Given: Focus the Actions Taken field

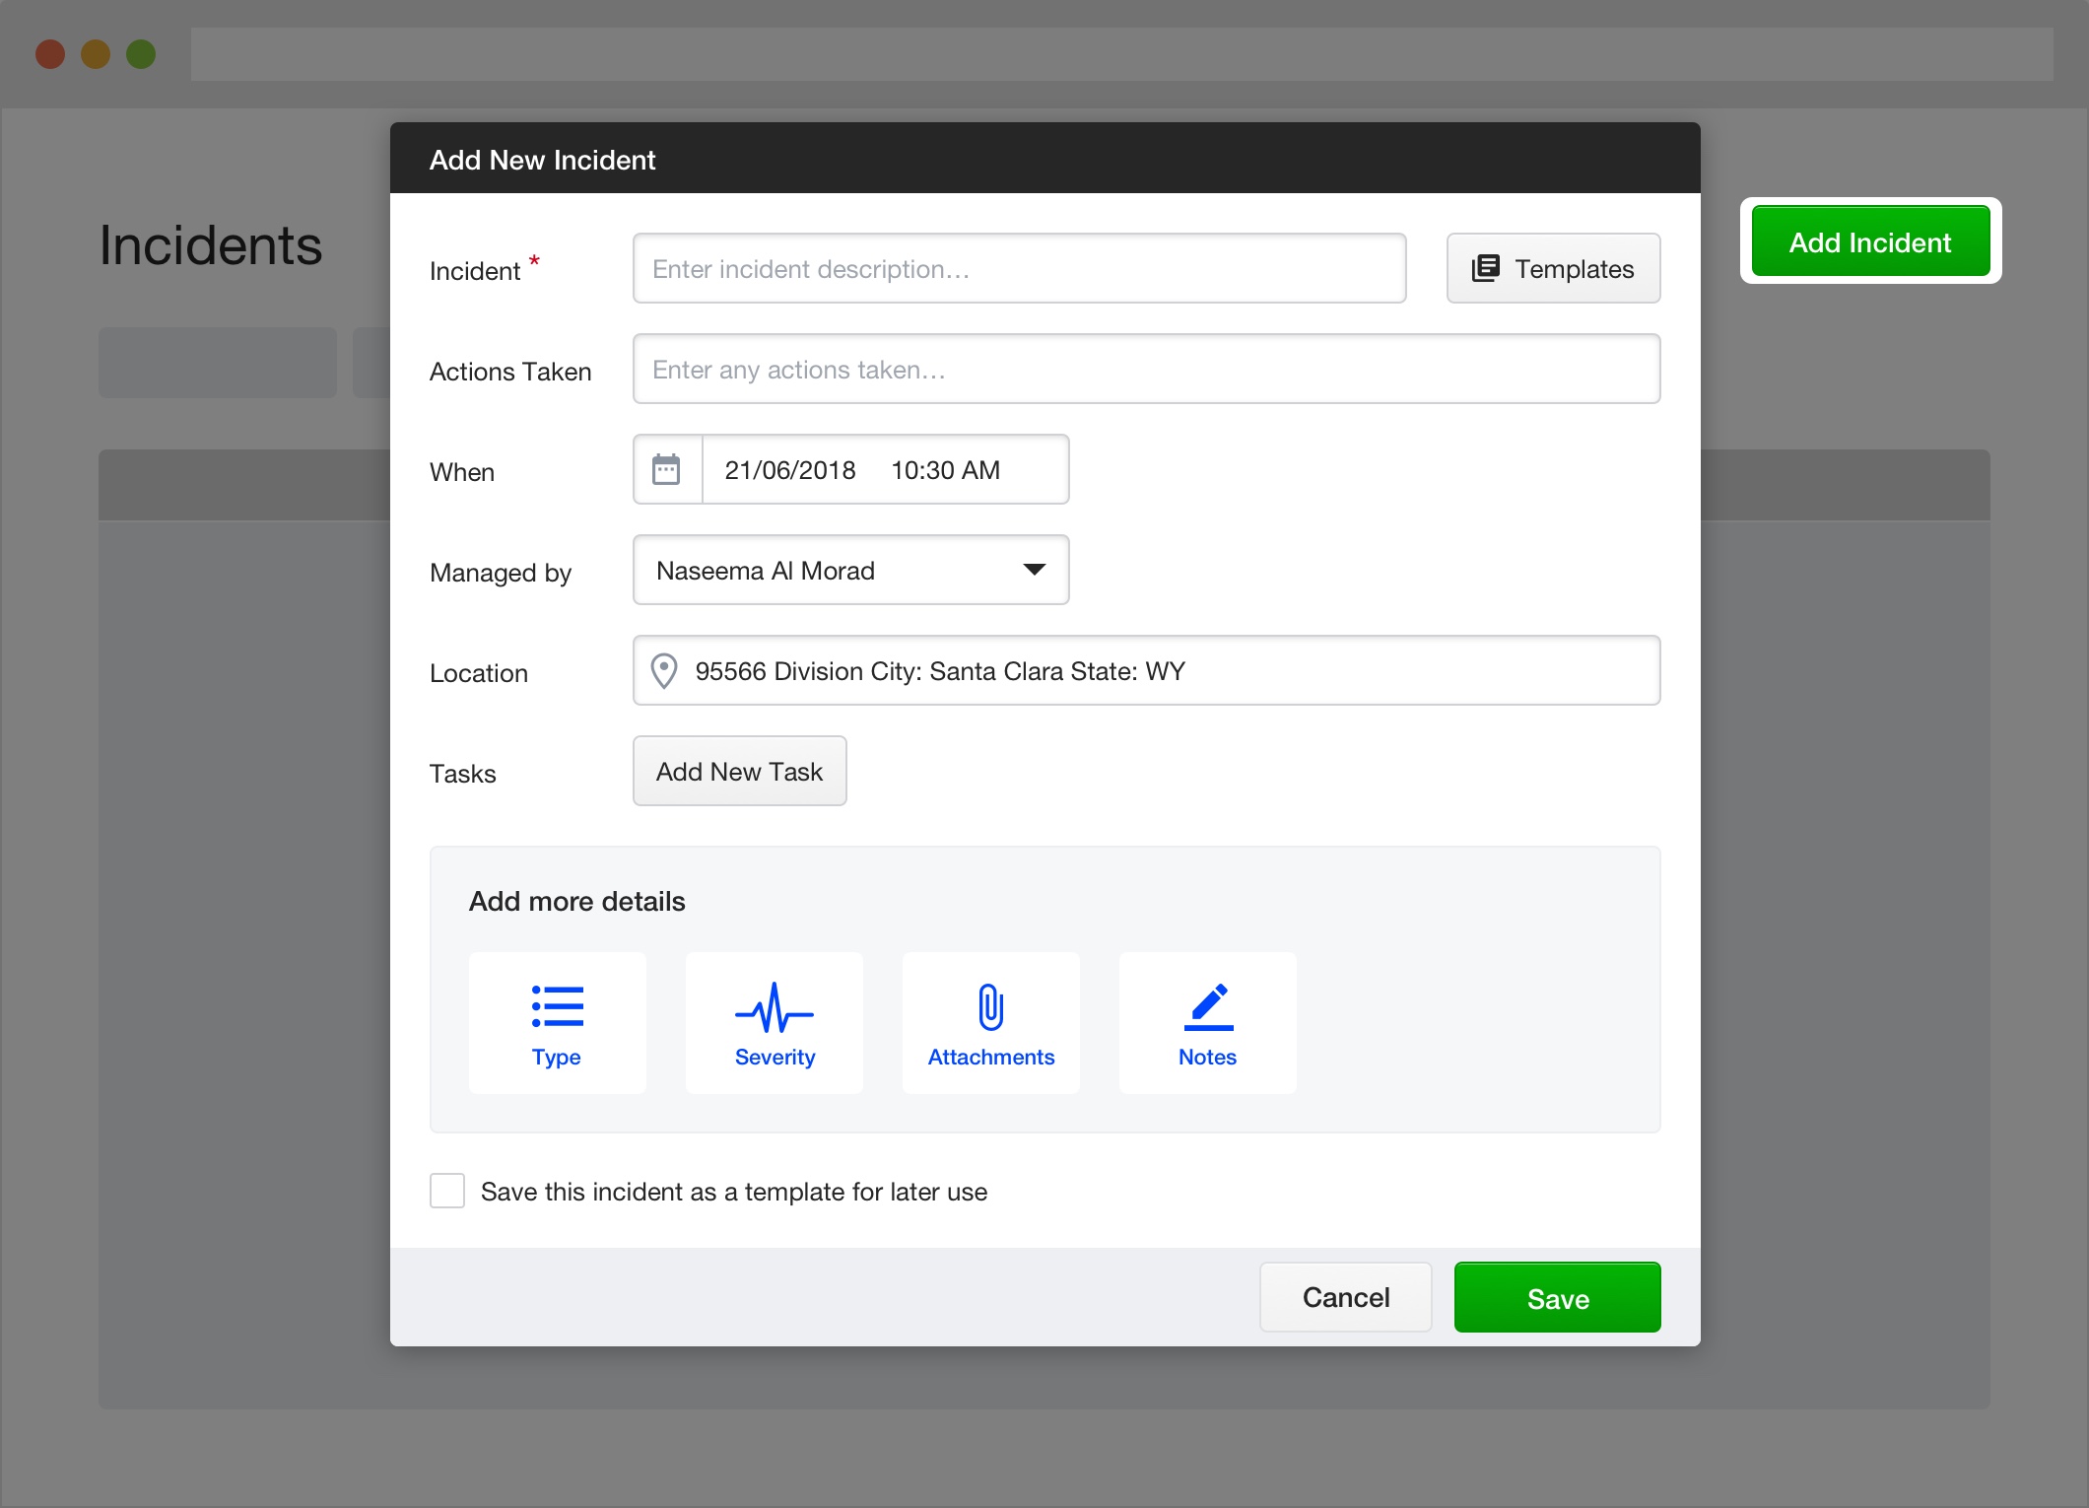Looking at the screenshot, I should point(1147,369).
